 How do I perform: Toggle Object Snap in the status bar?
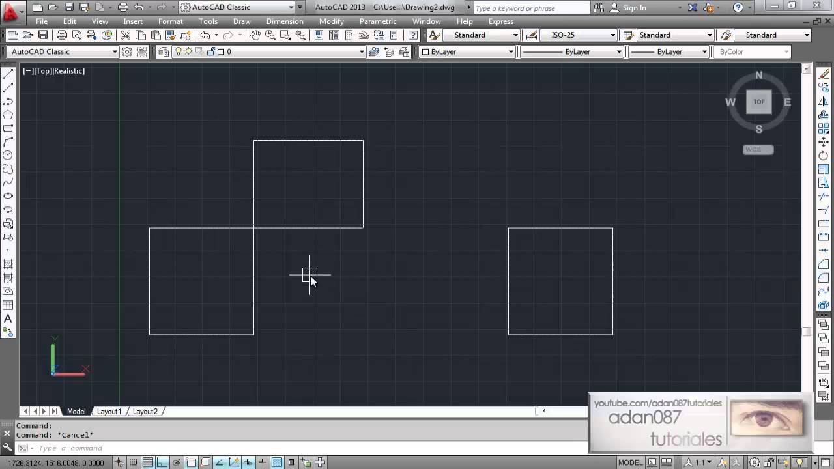point(191,462)
